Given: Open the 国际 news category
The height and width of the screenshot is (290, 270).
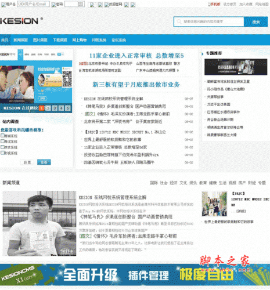Looking at the screenshot, I should 154,183.
